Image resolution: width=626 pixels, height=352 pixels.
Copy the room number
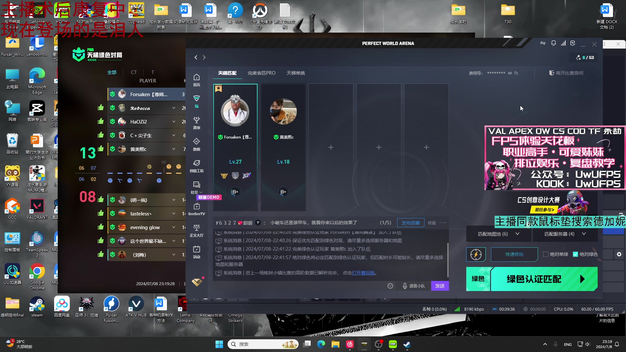coord(516,73)
